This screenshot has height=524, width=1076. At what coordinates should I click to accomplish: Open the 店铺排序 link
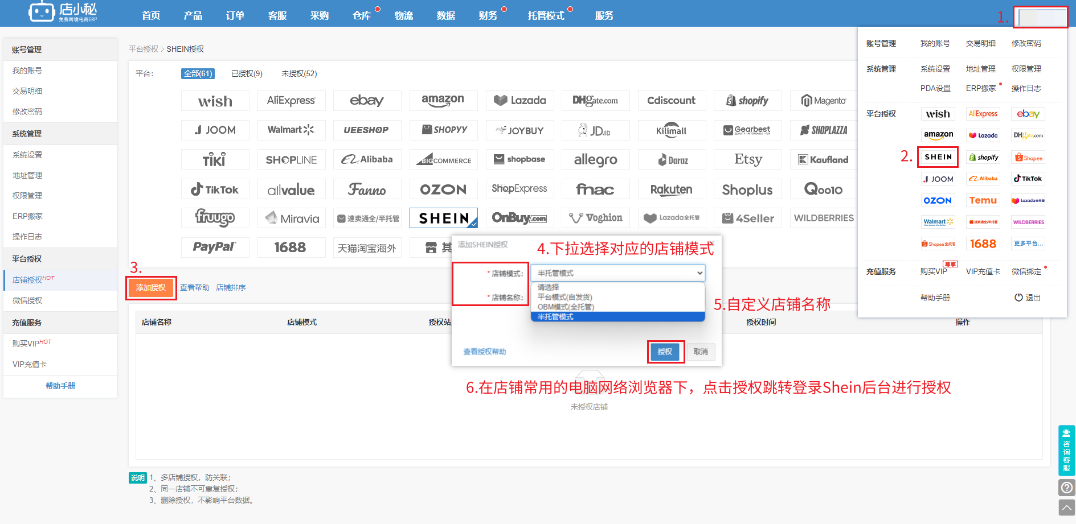pos(231,287)
